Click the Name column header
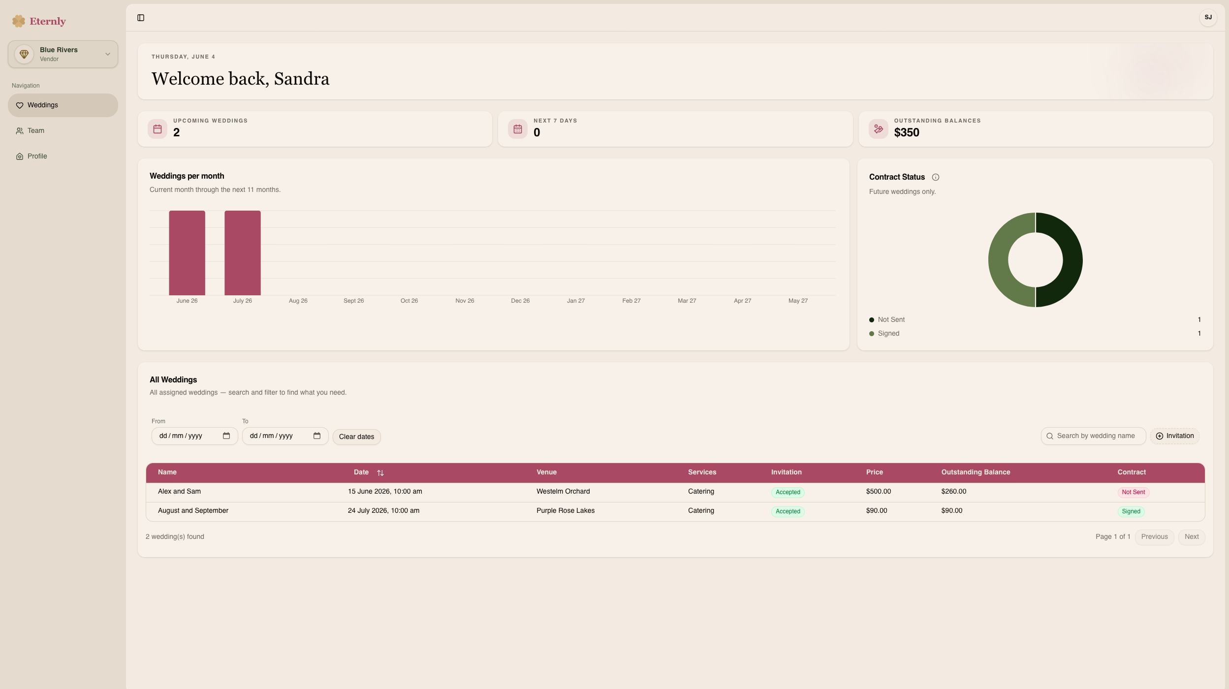The height and width of the screenshot is (689, 1229). [x=167, y=472]
